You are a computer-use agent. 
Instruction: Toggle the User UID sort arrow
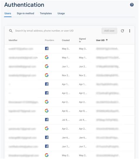(x=107, y=40)
